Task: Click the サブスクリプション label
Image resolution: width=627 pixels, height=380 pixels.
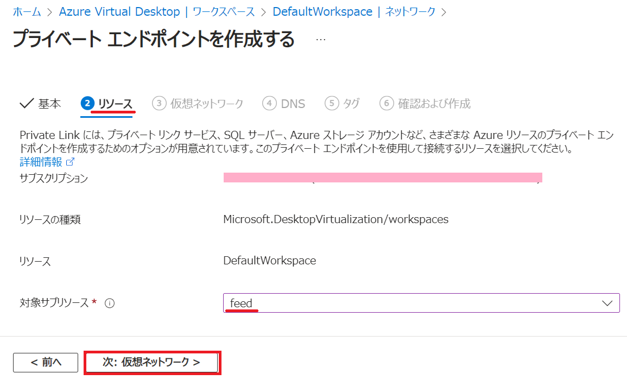Action: click(54, 178)
